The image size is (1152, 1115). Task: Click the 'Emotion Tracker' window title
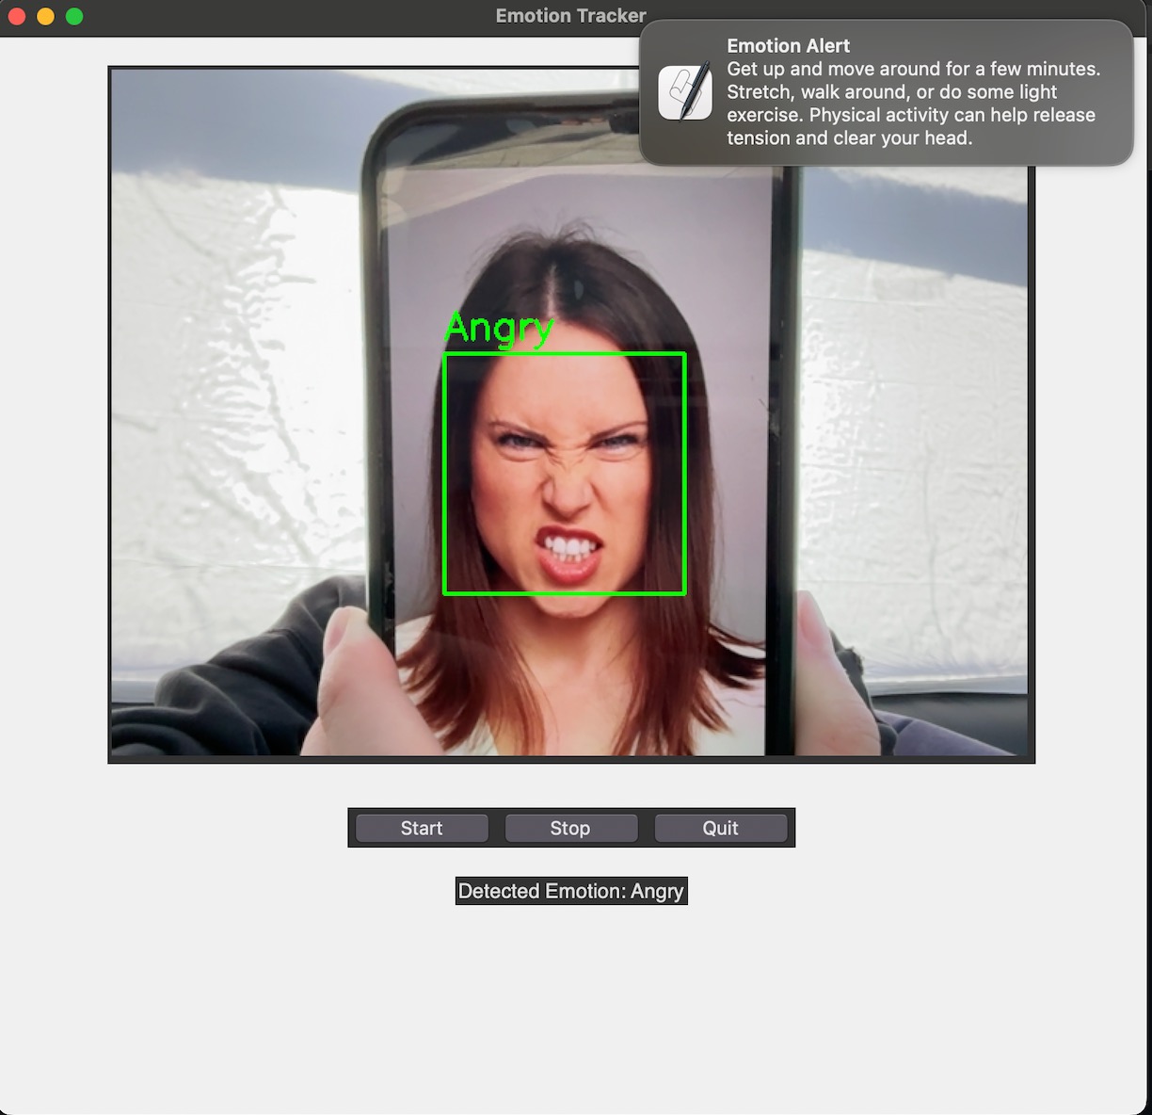[x=570, y=16]
